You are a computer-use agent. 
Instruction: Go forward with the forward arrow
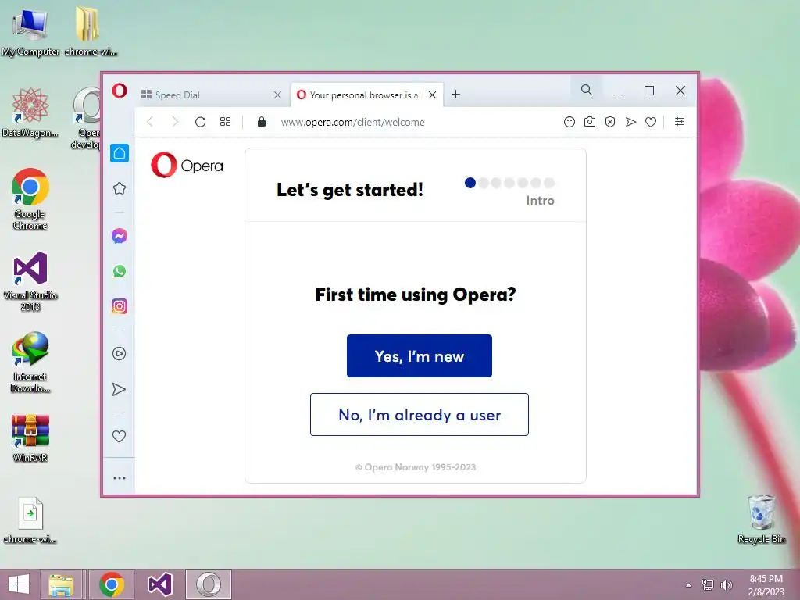[175, 121]
